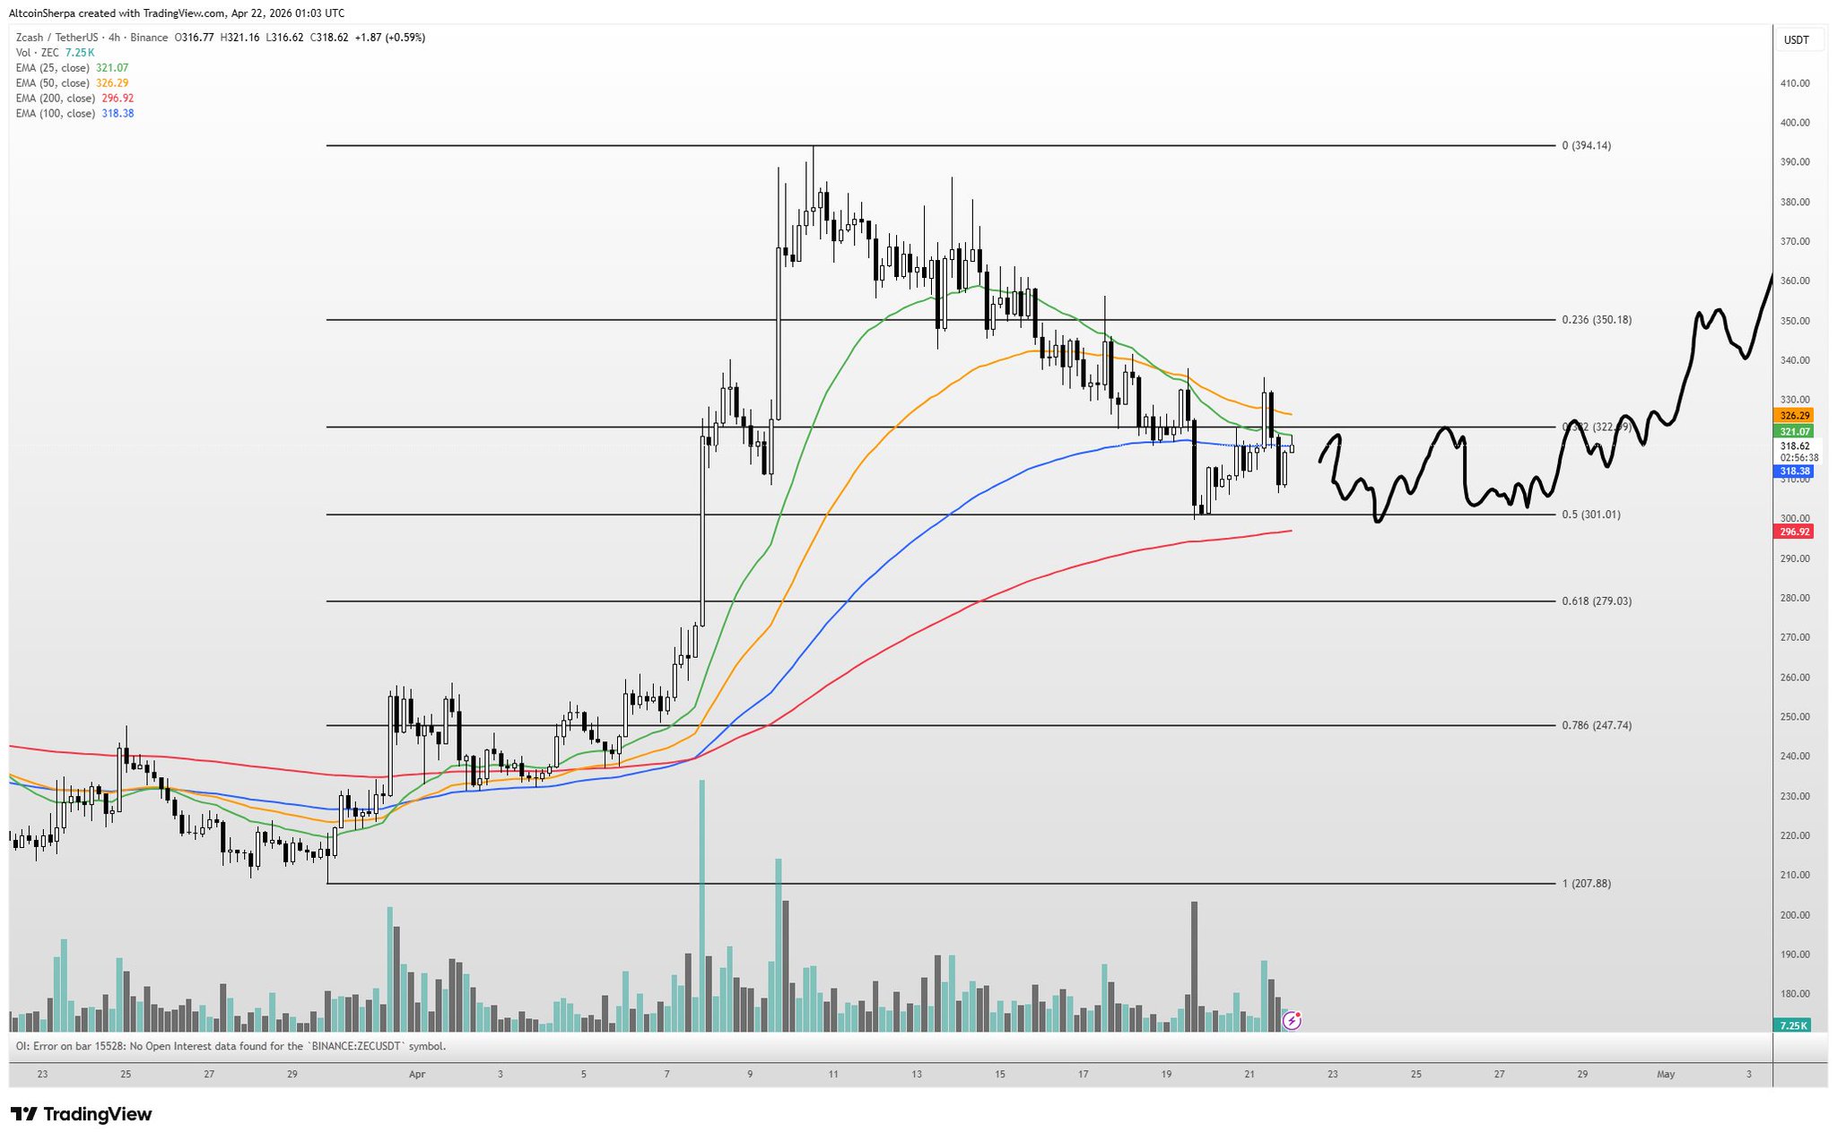1837x1141 pixels.
Task: Click the TradingView logo icon
Action: [24, 1114]
